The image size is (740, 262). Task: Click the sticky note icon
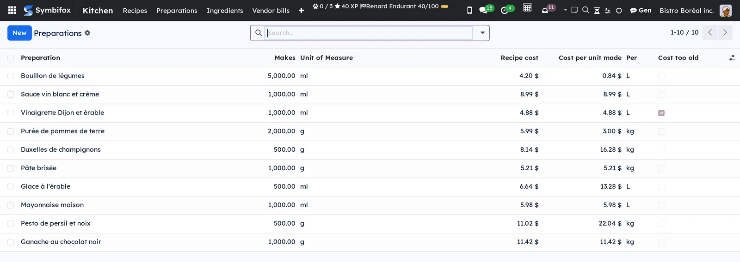[574, 10]
